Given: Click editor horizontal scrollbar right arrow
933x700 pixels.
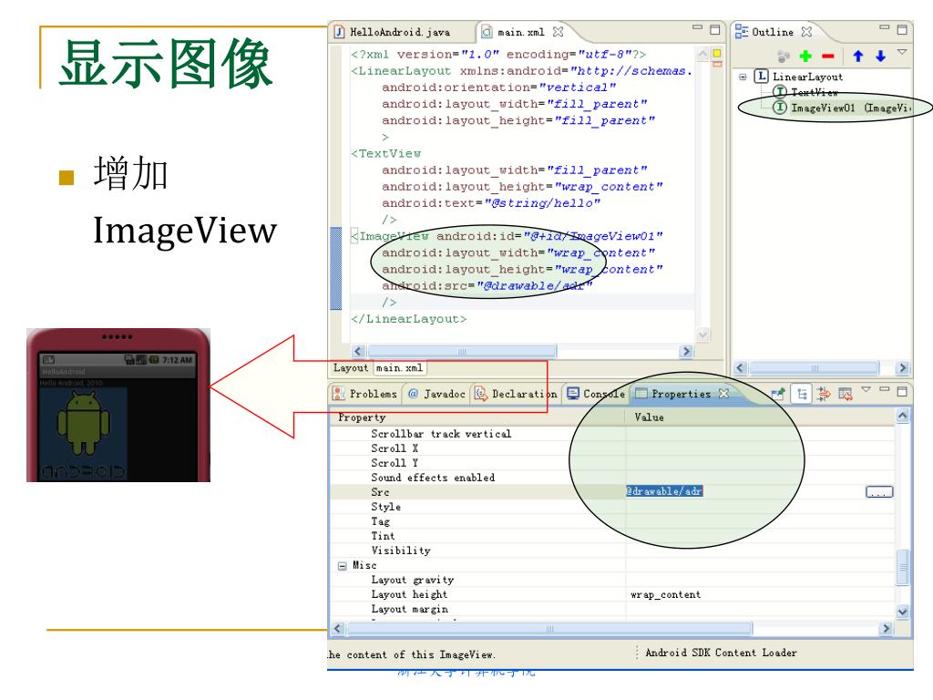Looking at the screenshot, I should point(686,351).
